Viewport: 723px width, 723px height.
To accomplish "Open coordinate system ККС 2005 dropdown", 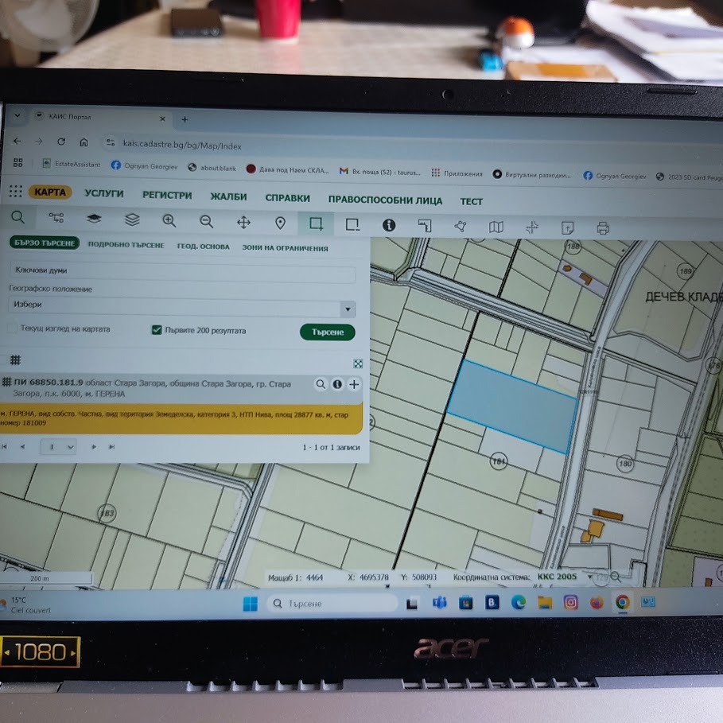I will [x=586, y=576].
